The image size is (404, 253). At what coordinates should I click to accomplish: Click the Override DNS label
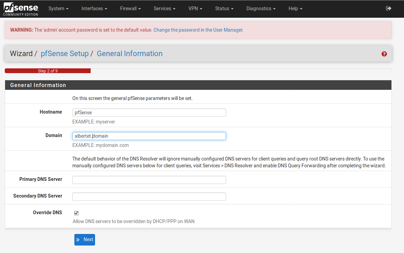[48, 213]
